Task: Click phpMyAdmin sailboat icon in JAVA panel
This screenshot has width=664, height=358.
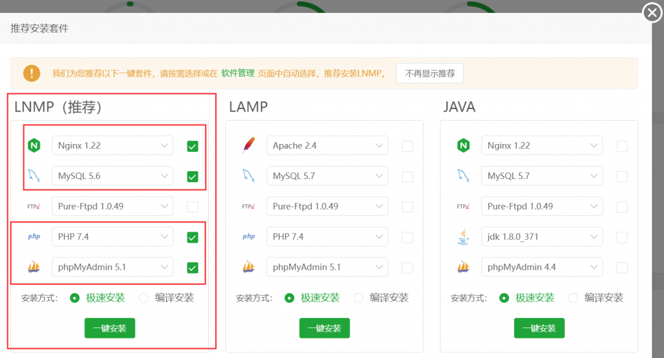Action: (463, 267)
